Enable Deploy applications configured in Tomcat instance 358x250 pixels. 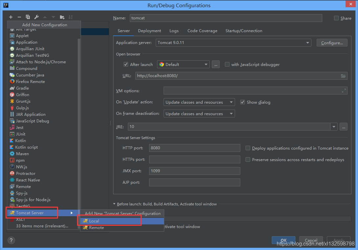click(248, 148)
